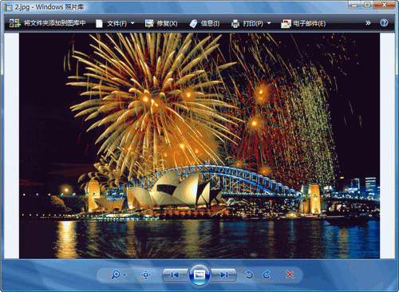The height and width of the screenshot is (292, 399).
Task: Rotate the photo counterclockwise
Action: point(249,274)
